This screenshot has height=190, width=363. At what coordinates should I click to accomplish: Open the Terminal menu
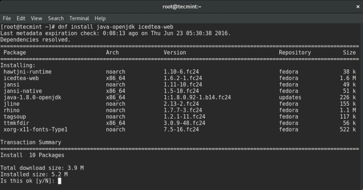tap(79, 18)
